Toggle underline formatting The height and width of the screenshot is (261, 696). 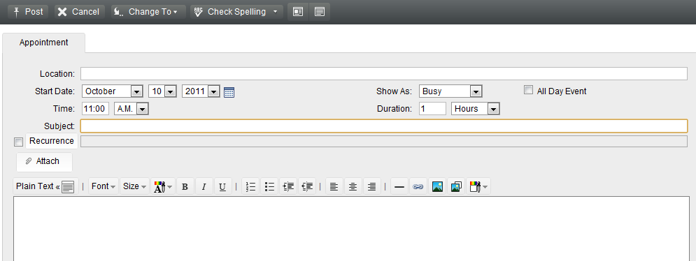point(222,187)
